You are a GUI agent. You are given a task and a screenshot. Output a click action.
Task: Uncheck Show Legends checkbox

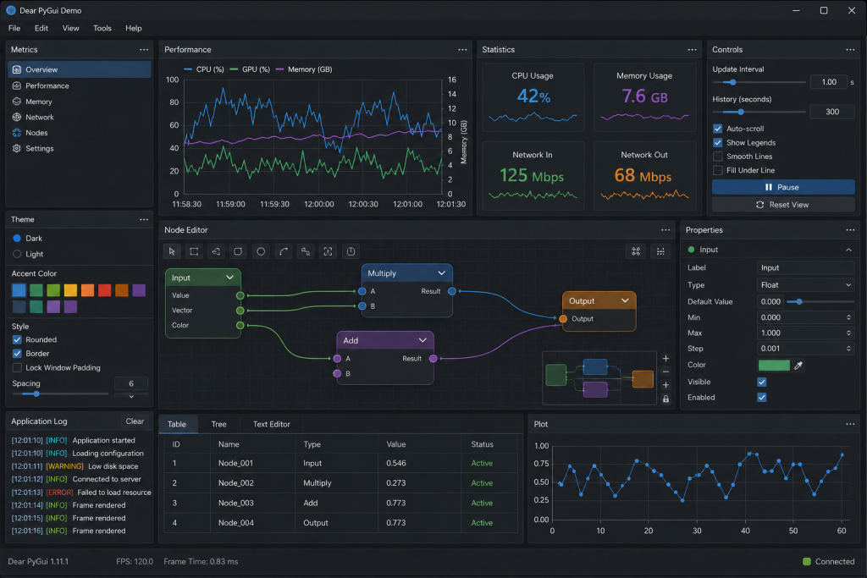pos(718,142)
